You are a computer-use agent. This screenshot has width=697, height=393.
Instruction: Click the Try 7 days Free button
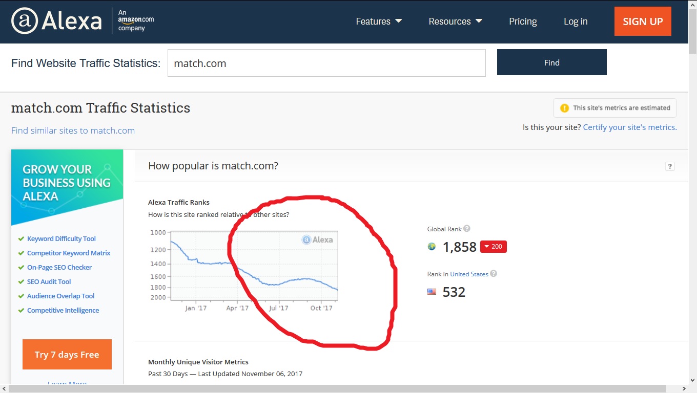point(67,355)
